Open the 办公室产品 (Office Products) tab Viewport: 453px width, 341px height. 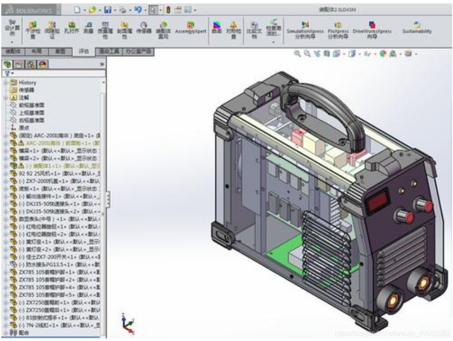pyautogui.click(x=139, y=51)
